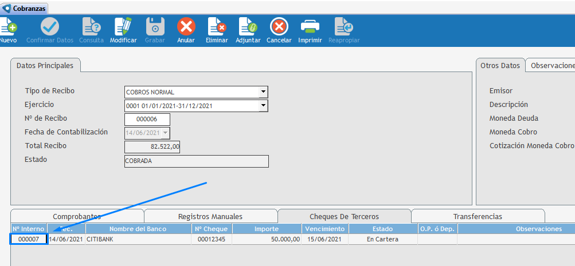Switch to the Otros Datos tab
The height and width of the screenshot is (266, 575).
coord(500,66)
